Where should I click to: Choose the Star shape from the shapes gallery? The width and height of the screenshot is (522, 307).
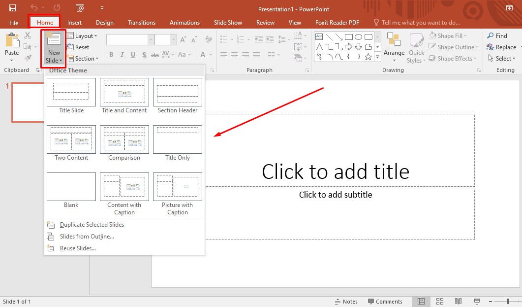[x=368, y=57]
